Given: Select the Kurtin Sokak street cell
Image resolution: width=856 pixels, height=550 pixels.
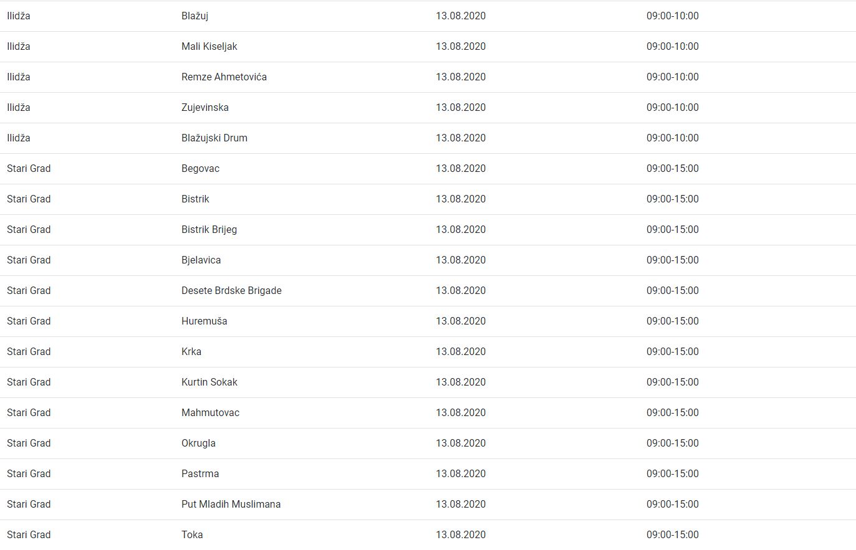Looking at the screenshot, I should click(x=209, y=382).
